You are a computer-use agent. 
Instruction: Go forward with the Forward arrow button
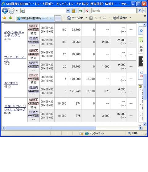pos(11,11)
